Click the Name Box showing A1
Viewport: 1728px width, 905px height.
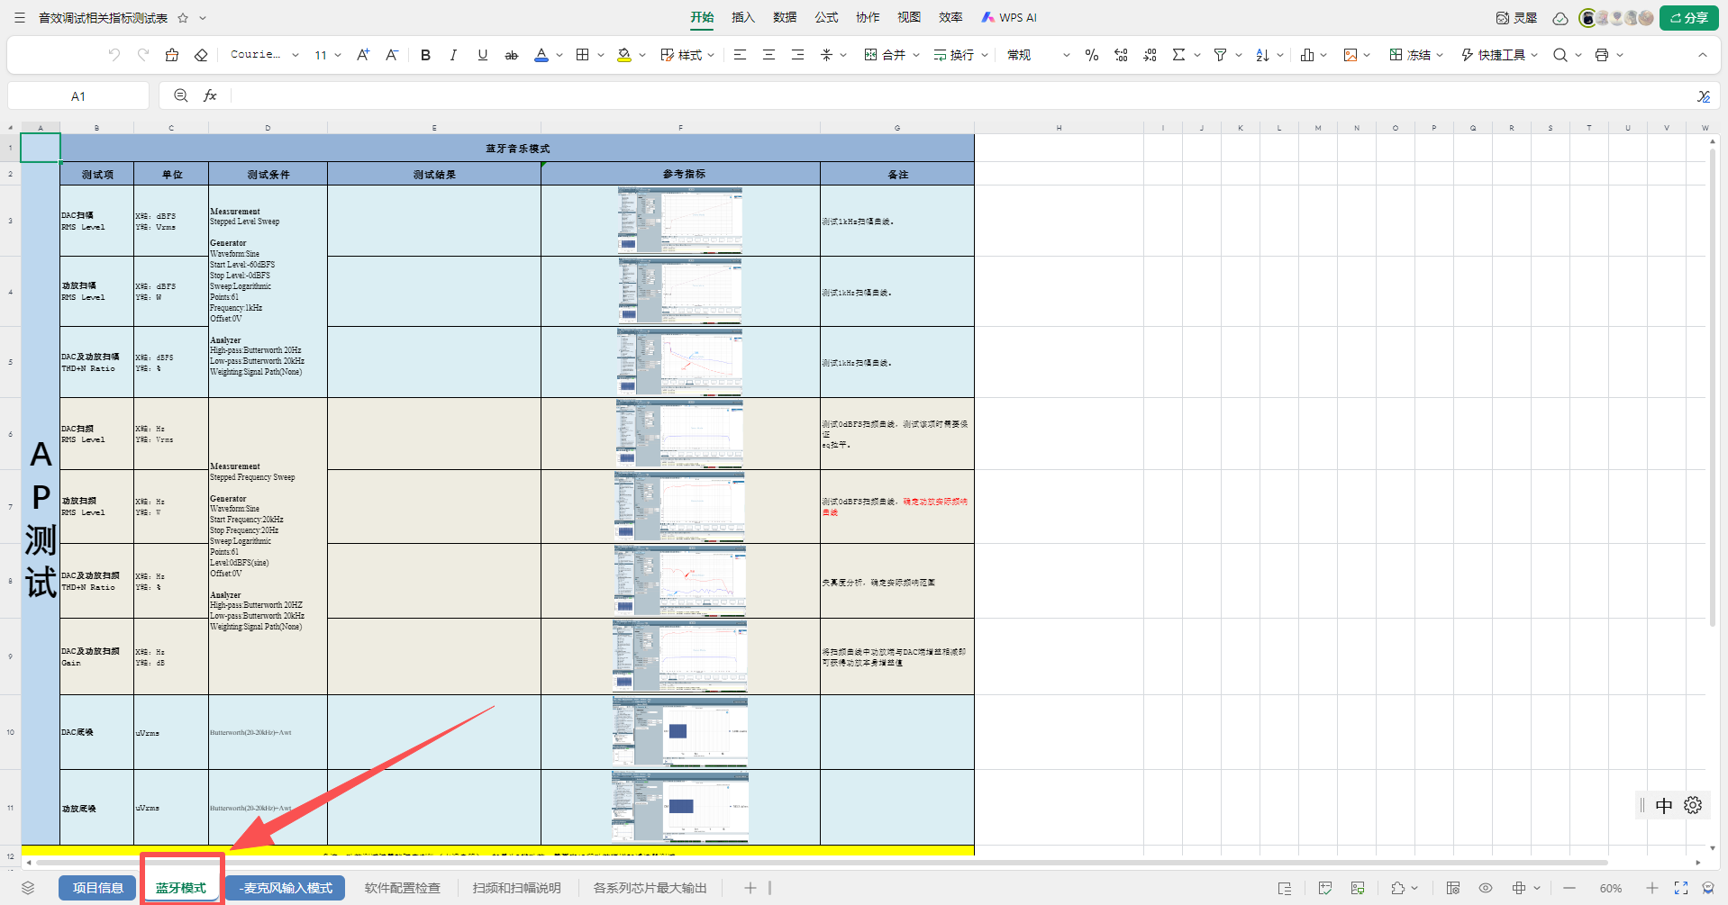(x=78, y=96)
